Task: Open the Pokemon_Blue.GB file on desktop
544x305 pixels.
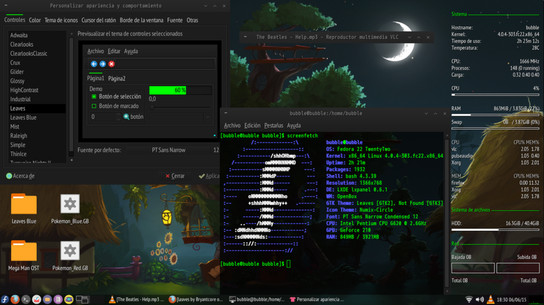Action: point(70,208)
